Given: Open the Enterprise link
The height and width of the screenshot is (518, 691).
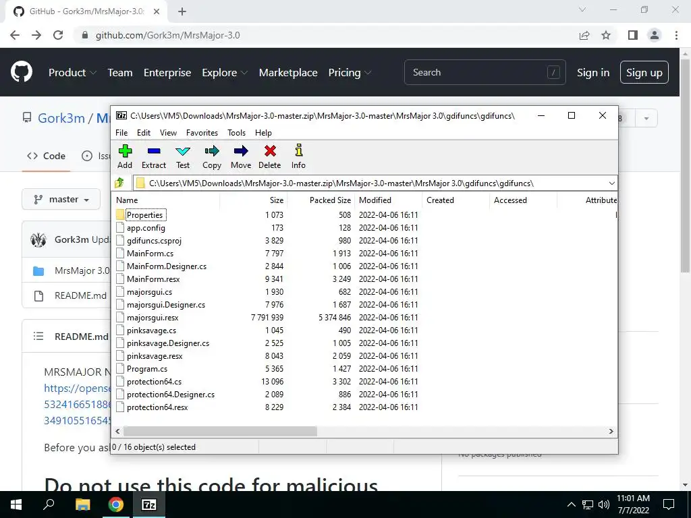Looking at the screenshot, I should (x=167, y=73).
